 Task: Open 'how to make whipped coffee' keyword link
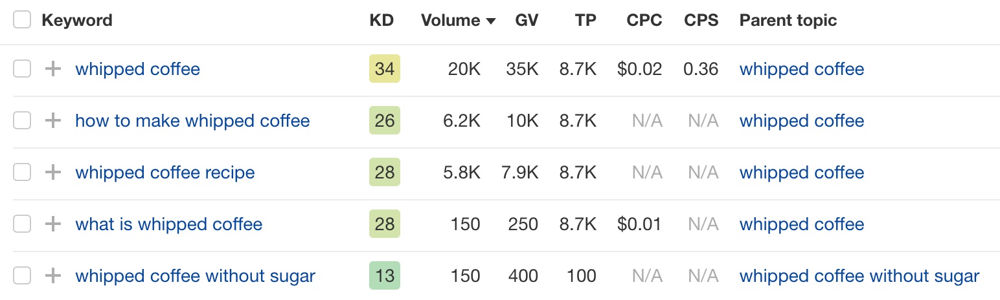click(192, 121)
